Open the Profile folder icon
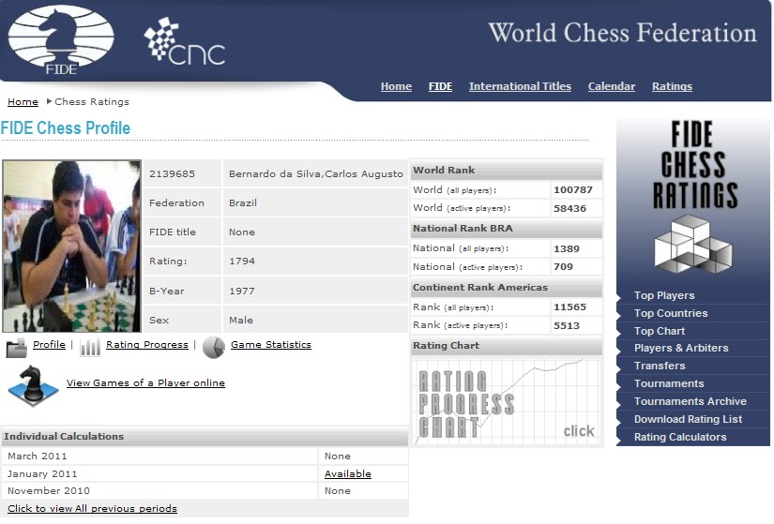774x524 pixels. [x=16, y=348]
